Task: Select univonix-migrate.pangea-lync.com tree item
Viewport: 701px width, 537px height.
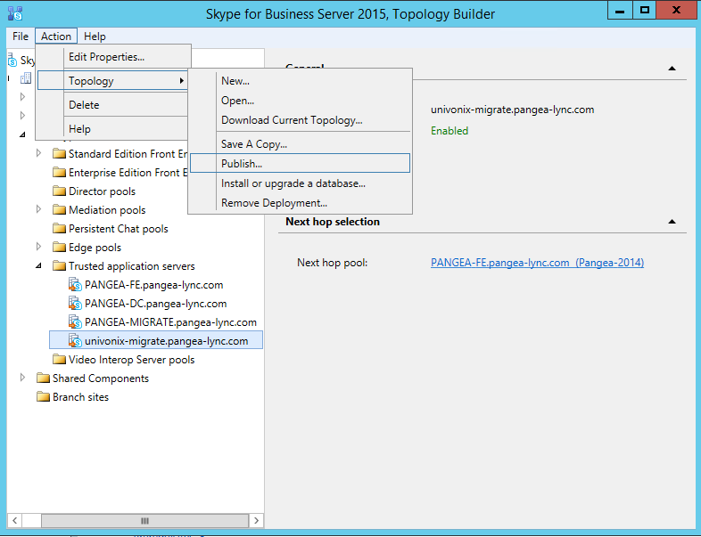Action: pos(166,341)
